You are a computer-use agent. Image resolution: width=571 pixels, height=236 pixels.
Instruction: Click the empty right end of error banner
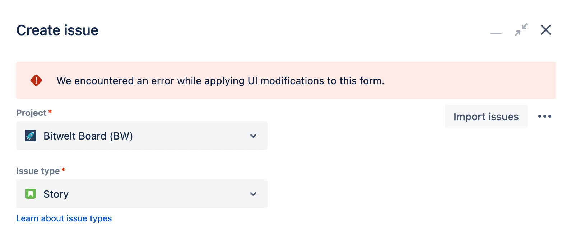tap(503, 80)
